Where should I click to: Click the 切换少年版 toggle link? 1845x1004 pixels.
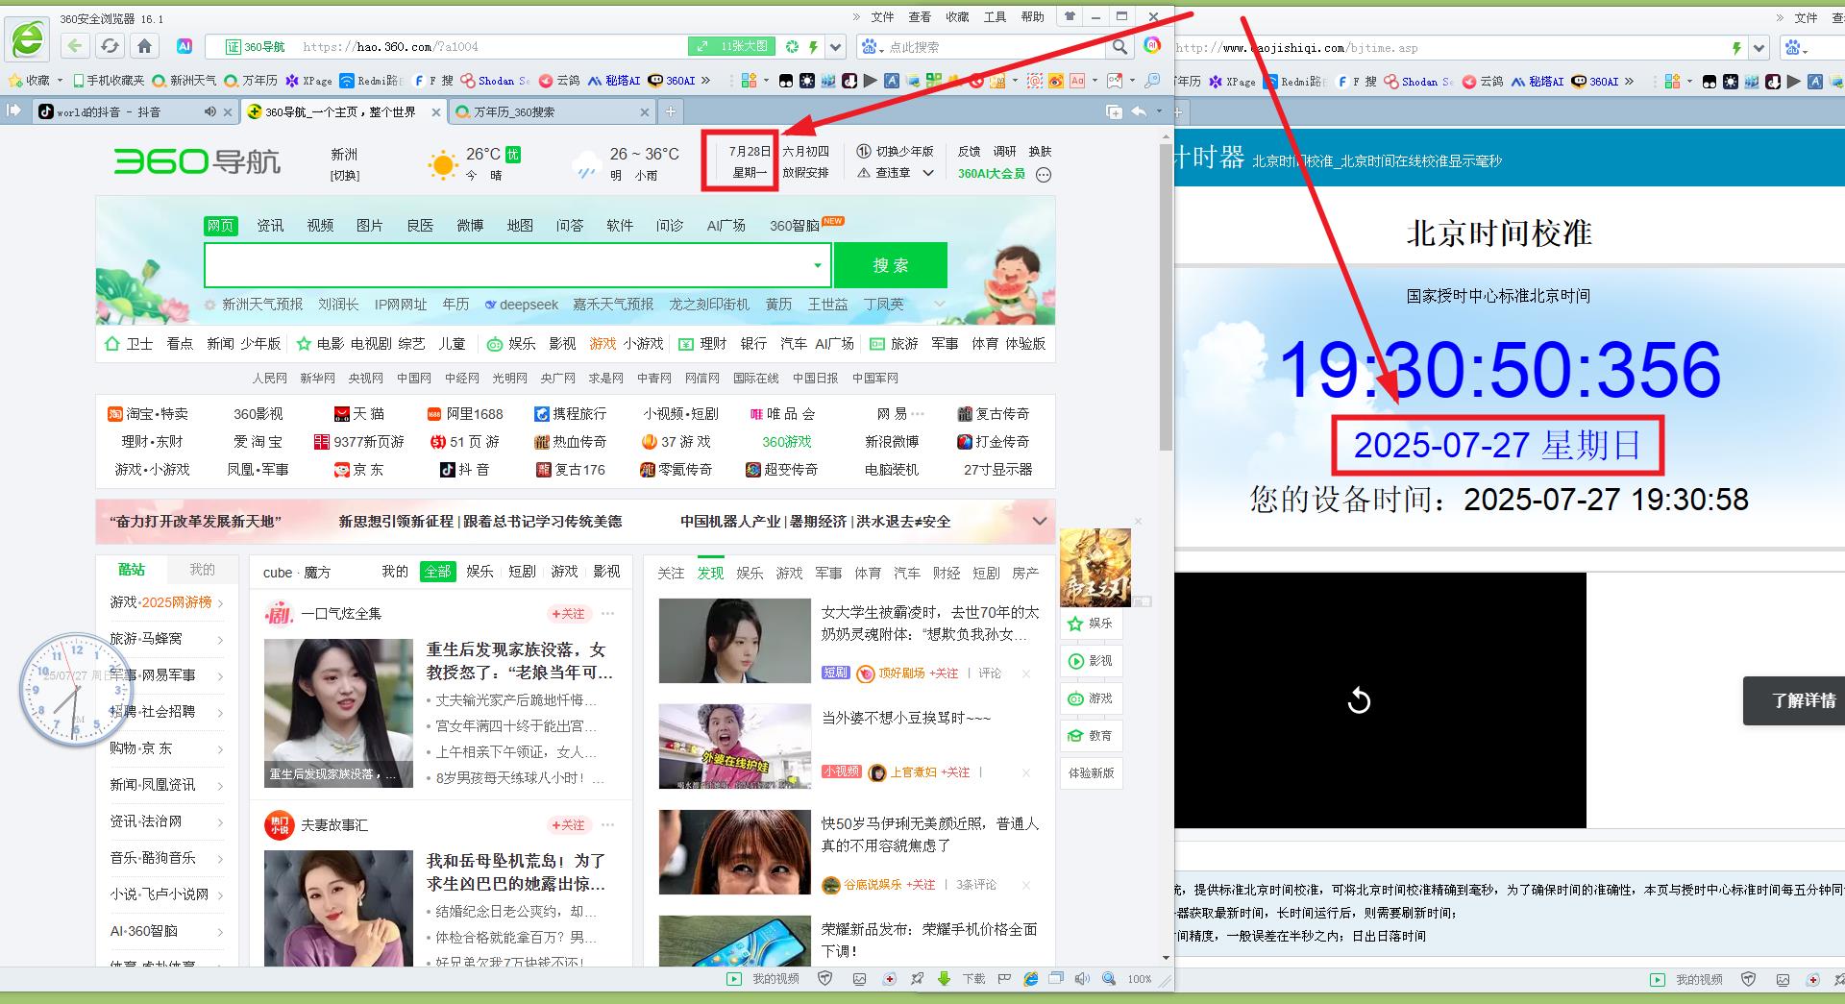click(x=896, y=152)
